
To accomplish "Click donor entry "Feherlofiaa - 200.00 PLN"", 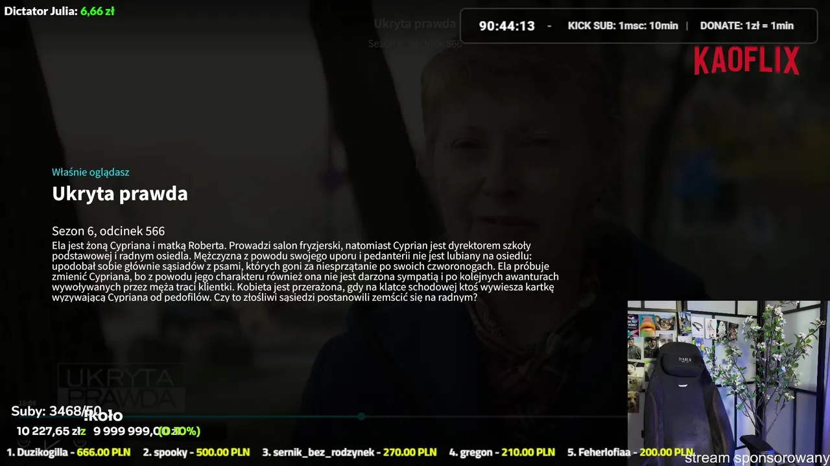I will [630, 452].
